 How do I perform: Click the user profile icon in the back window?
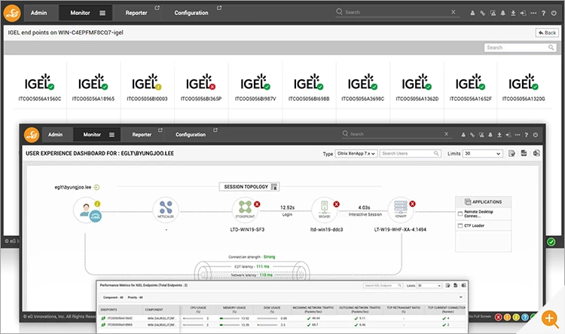pyautogui.click(x=472, y=13)
